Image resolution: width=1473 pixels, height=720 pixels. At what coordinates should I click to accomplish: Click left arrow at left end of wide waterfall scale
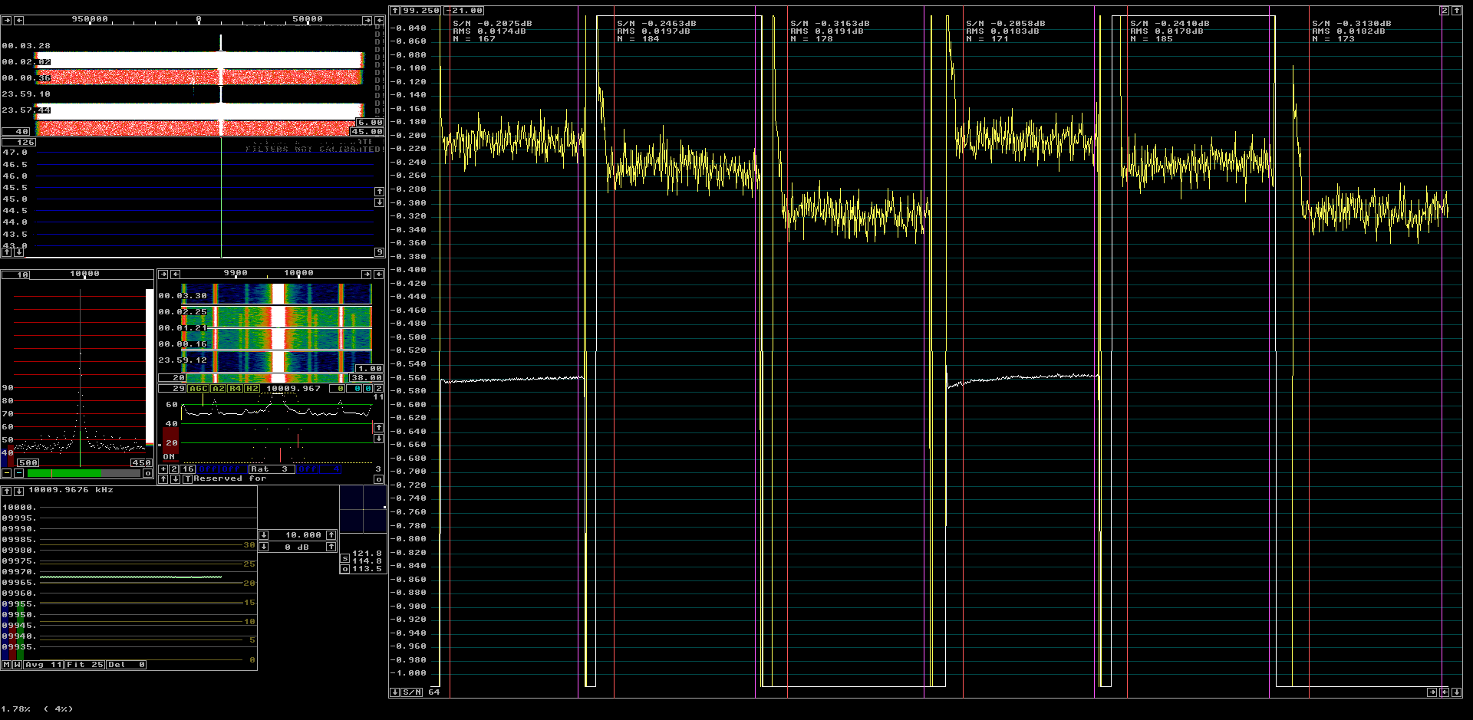18,20
